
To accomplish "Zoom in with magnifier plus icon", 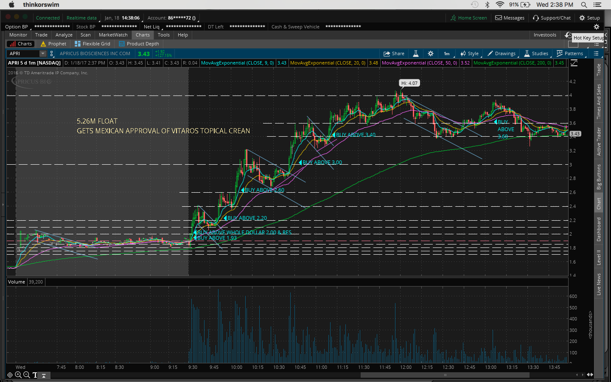I will 18,375.
